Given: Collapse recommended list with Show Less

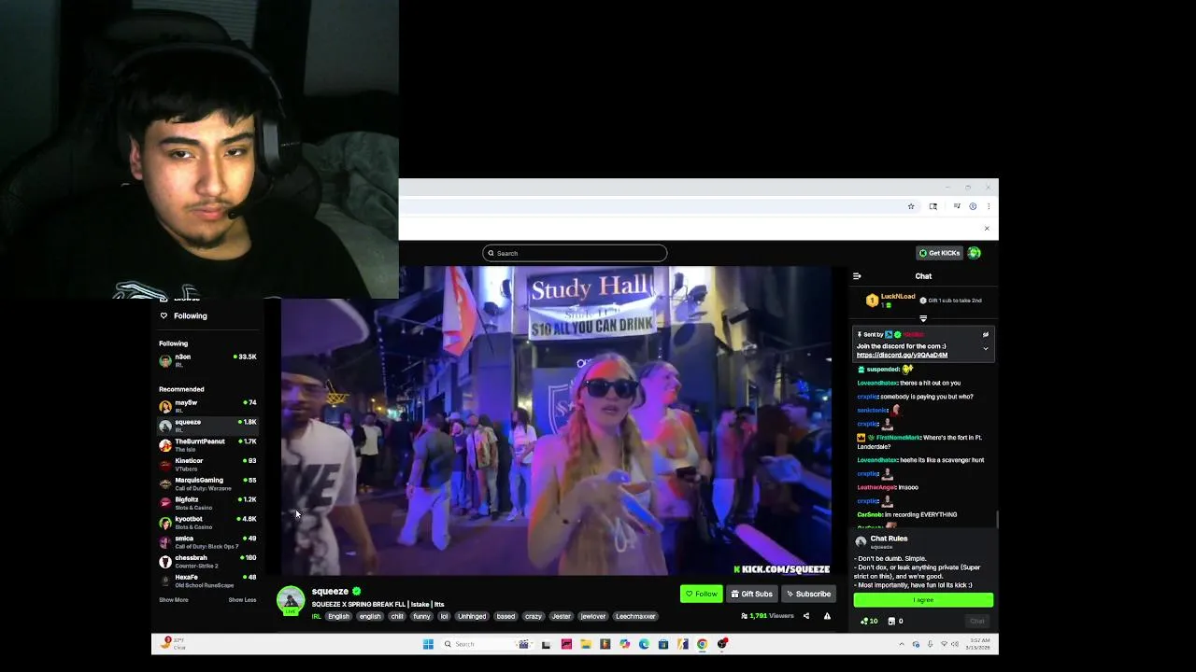Looking at the screenshot, I should click(242, 600).
